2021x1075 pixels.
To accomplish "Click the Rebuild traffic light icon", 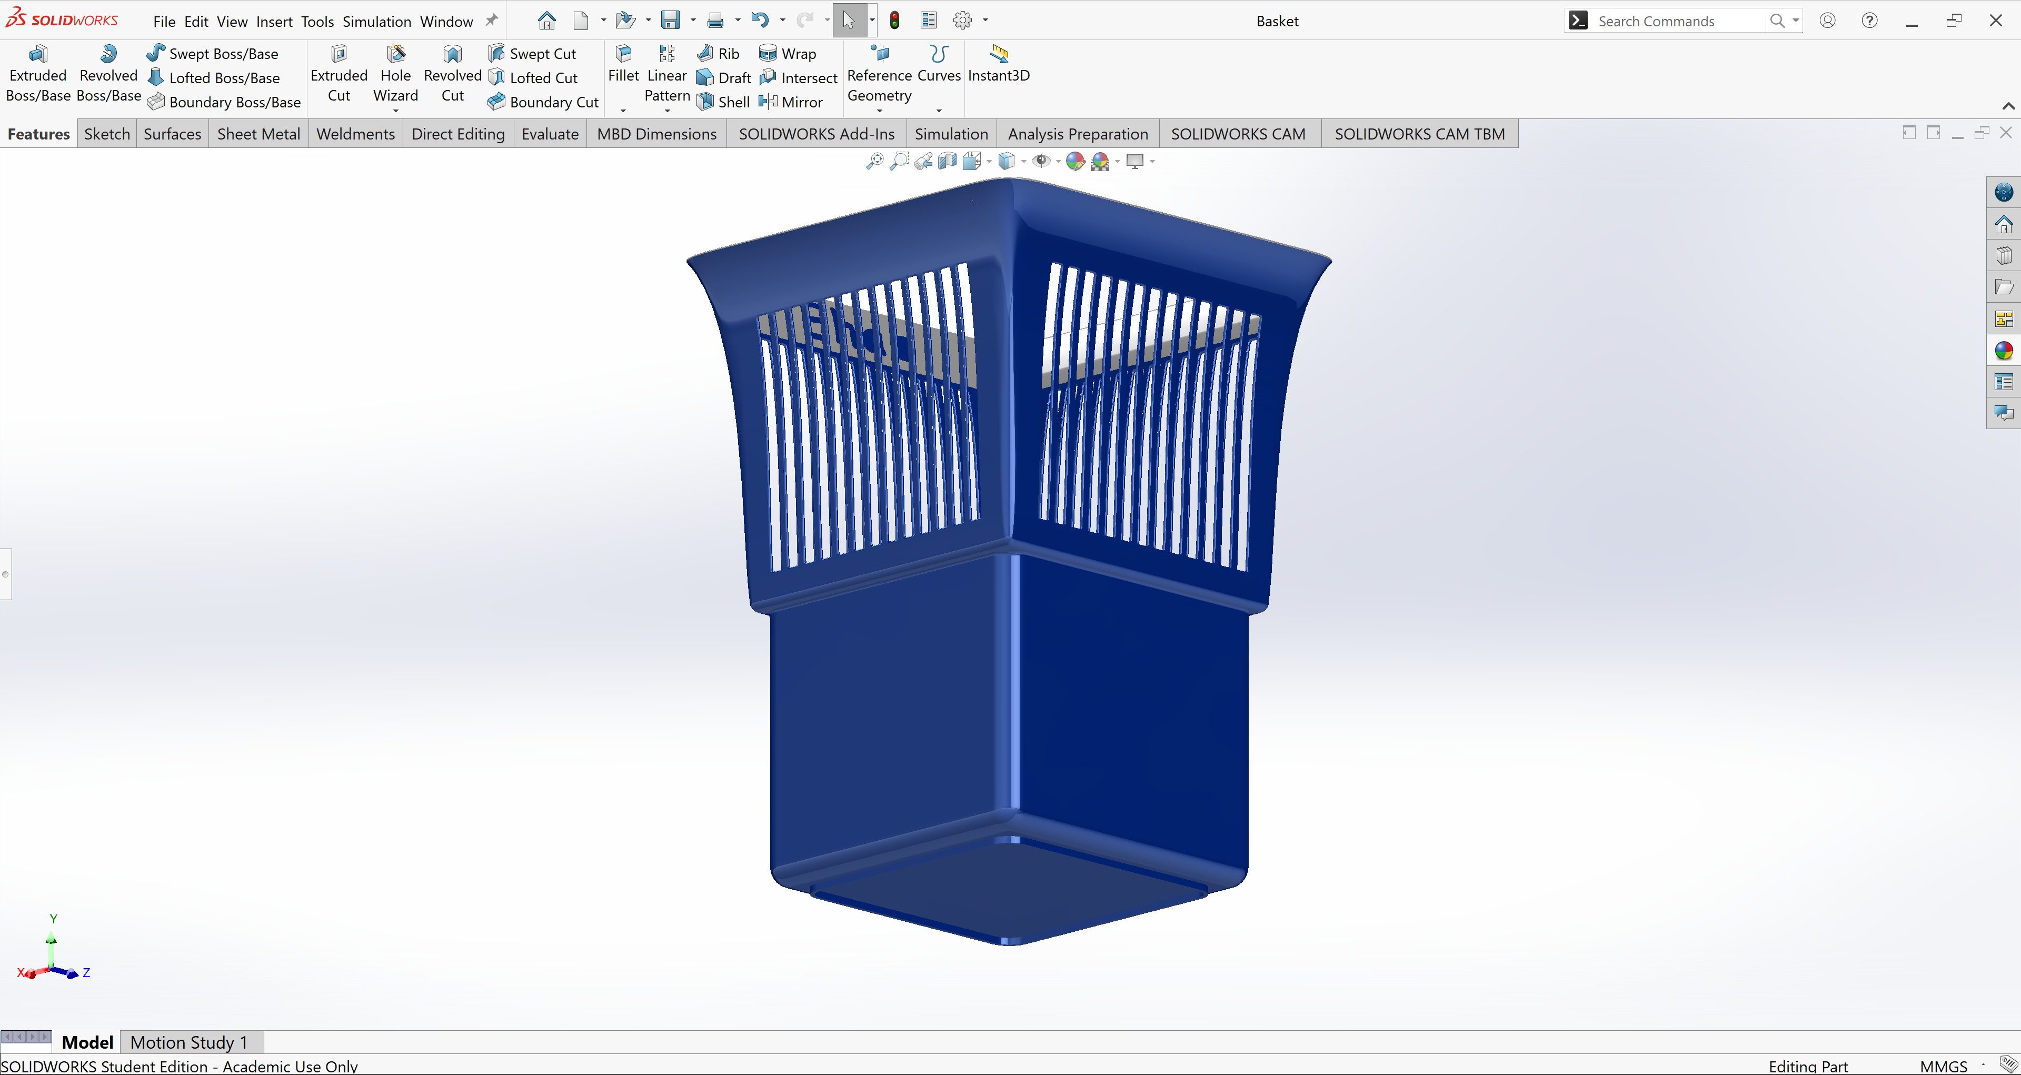I will (895, 21).
